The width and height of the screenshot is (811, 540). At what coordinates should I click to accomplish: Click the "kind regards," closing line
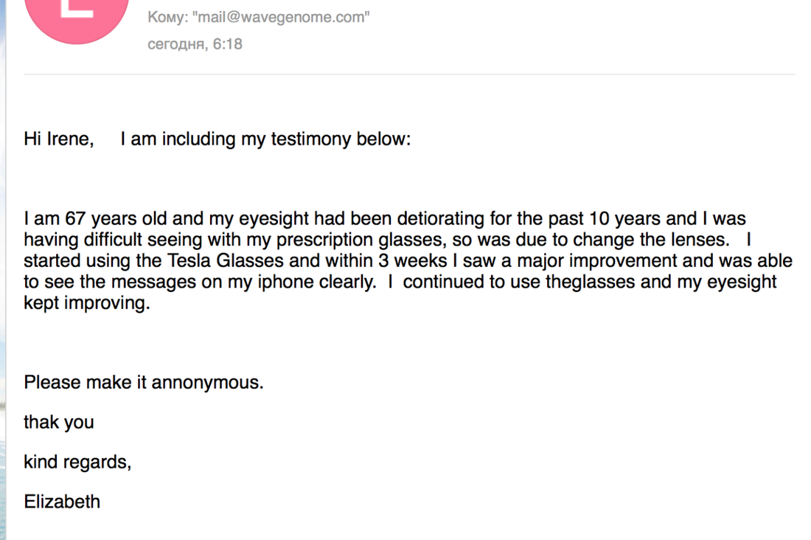(x=77, y=462)
